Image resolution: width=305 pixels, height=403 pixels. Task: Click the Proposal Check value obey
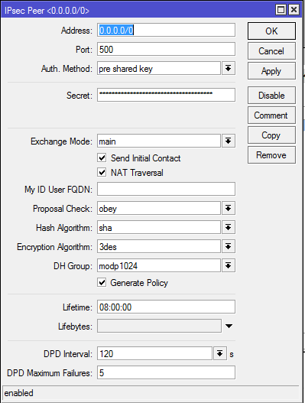159,208
